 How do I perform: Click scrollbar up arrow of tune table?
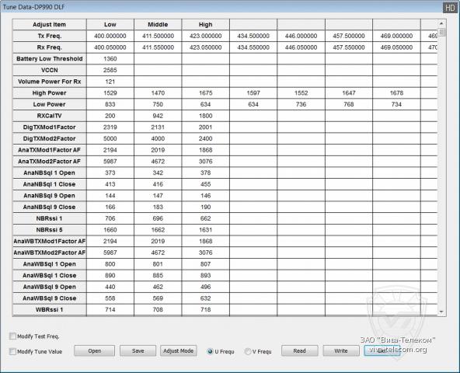coord(441,23)
